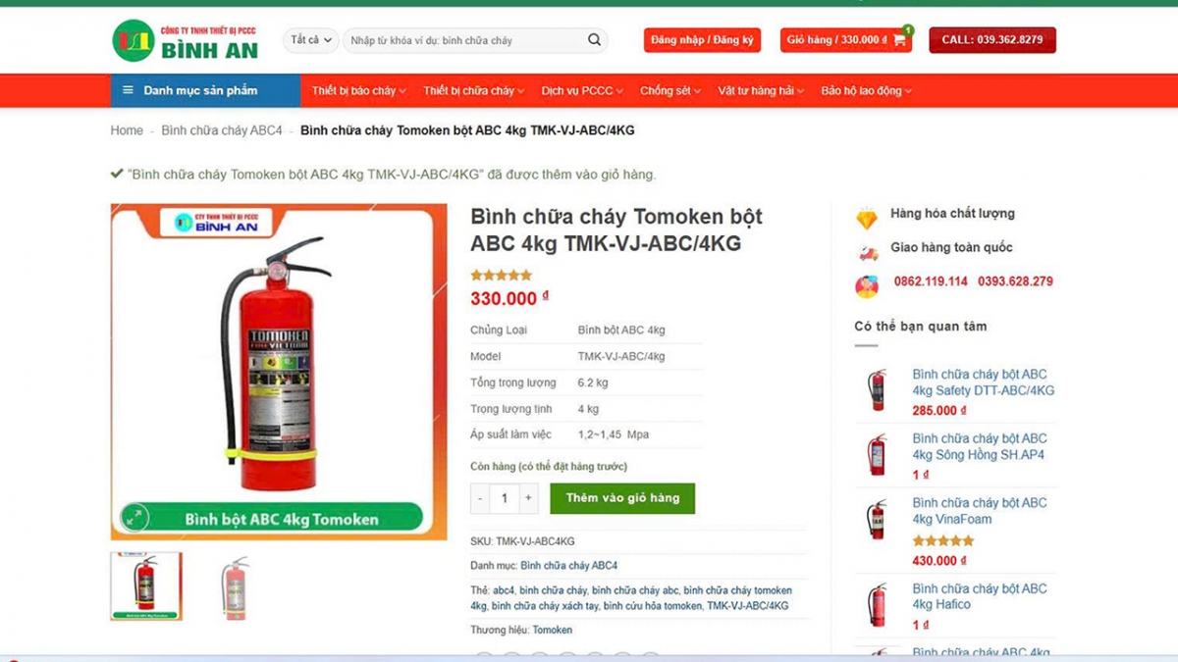This screenshot has height=662, width=1178.
Task: Expand the Thiết bị chữa cháy menu
Action: [474, 90]
